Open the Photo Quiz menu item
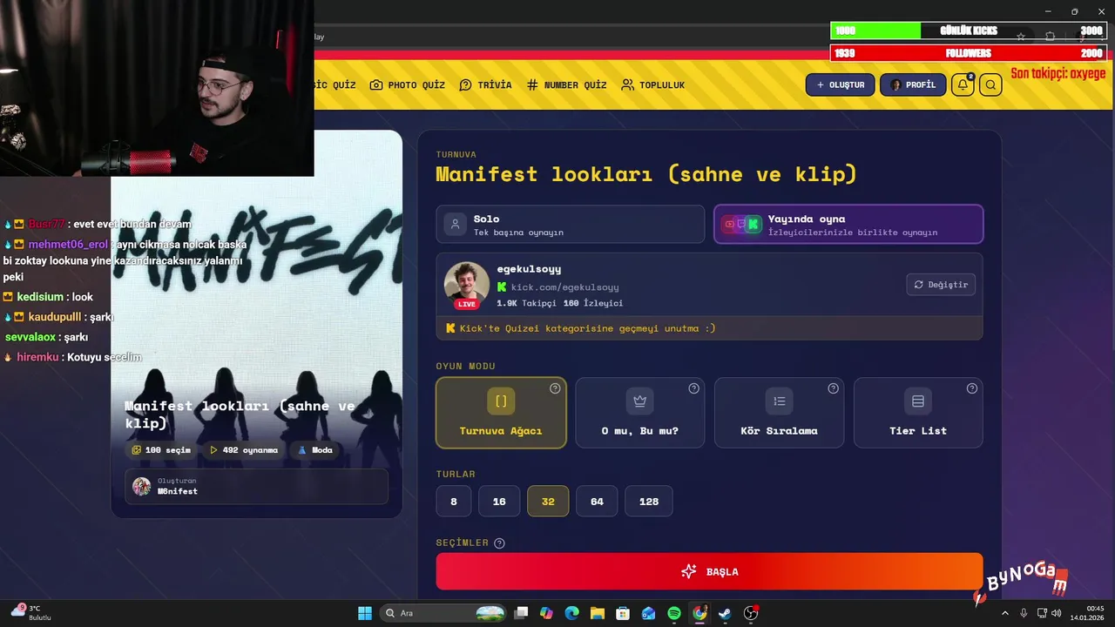Screen dimensions: 1115x627 pyautogui.click(x=407, y=84)
